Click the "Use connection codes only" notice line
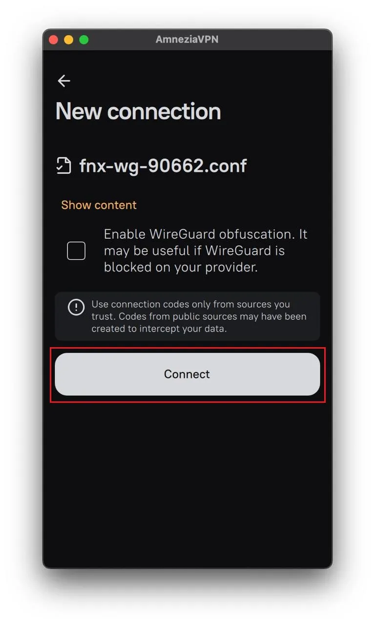This screenshot has height=625, width=375. pos(190,304)
